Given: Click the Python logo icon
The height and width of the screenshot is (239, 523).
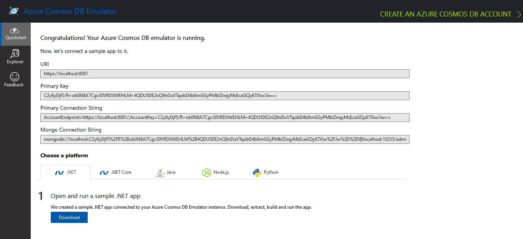Looking at the screenshot, I should (x=257, y=173).
